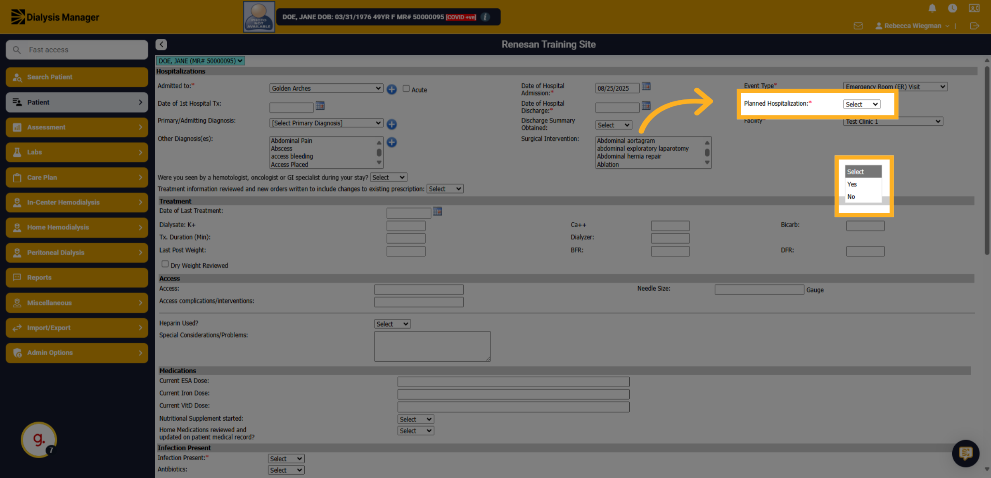Choose No in the open dropdown list

tap(863, 197)
